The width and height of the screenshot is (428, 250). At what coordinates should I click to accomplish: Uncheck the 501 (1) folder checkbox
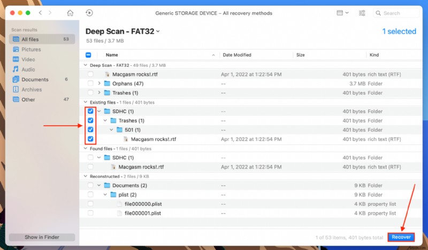(x=90, y=130)
